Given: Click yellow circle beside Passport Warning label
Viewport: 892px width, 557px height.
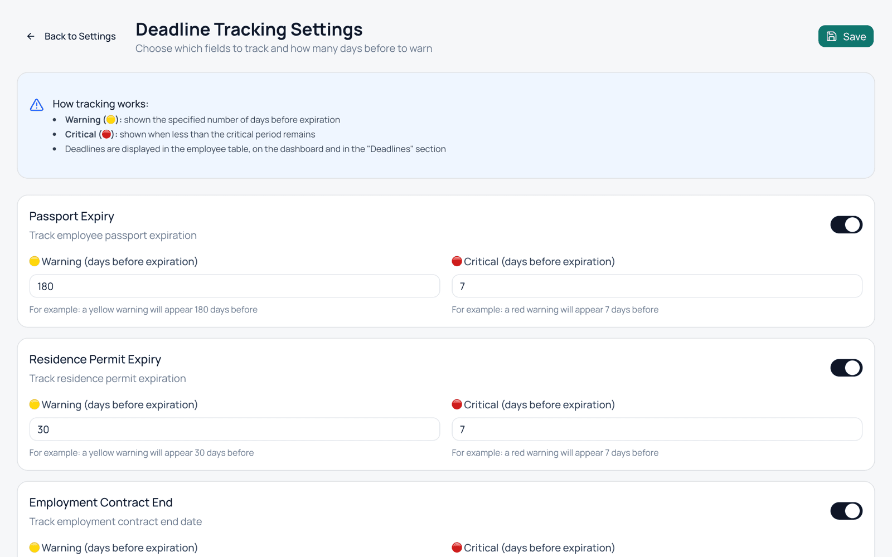Looking at the screenshot, I should click(35, 261).
